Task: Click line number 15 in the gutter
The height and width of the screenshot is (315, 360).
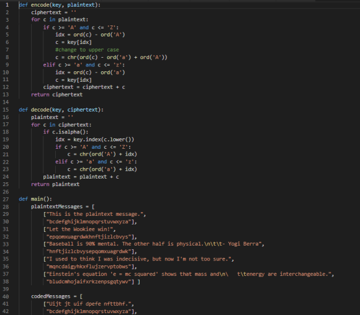Action: [x=6, y=110]
